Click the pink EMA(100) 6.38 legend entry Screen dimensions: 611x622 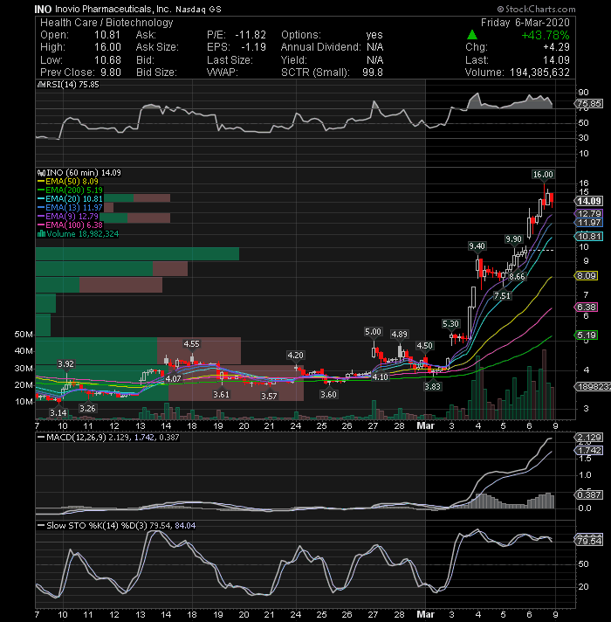(70, 225)
